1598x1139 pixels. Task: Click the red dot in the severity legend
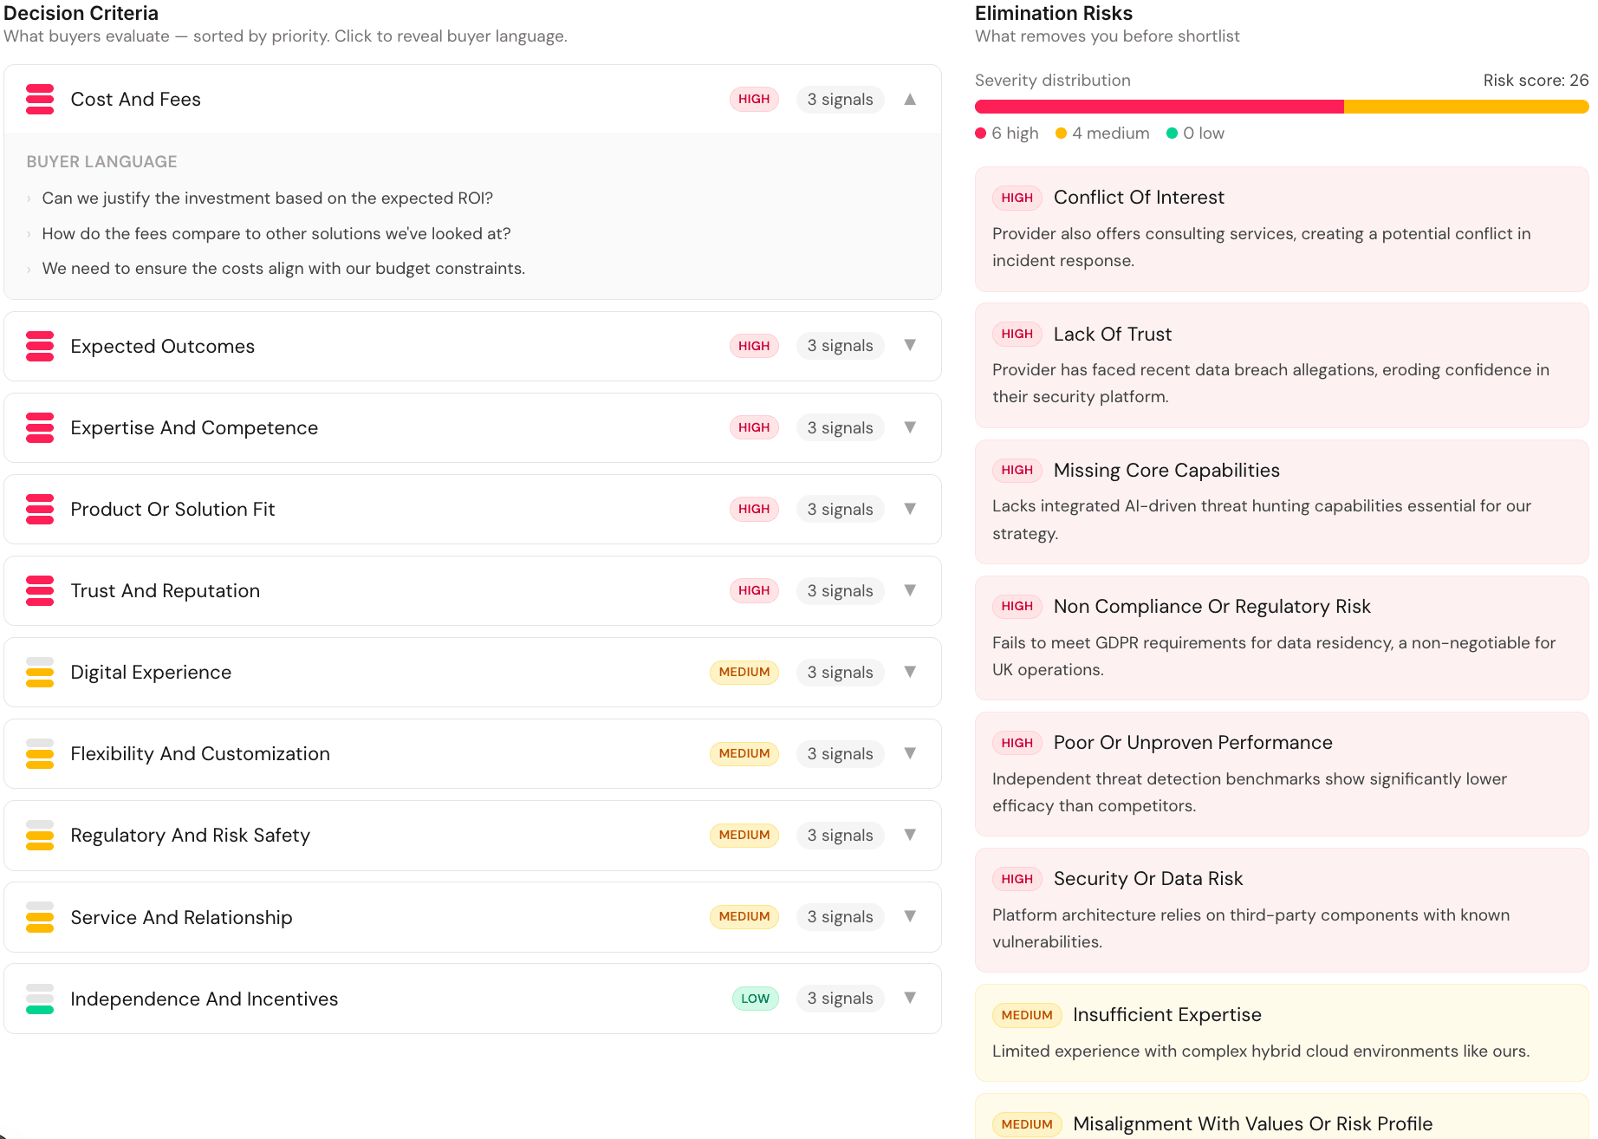point(980,133)
